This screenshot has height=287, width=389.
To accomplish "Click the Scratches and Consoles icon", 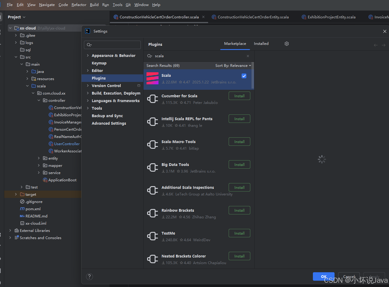I will click(x=17, y=238).
